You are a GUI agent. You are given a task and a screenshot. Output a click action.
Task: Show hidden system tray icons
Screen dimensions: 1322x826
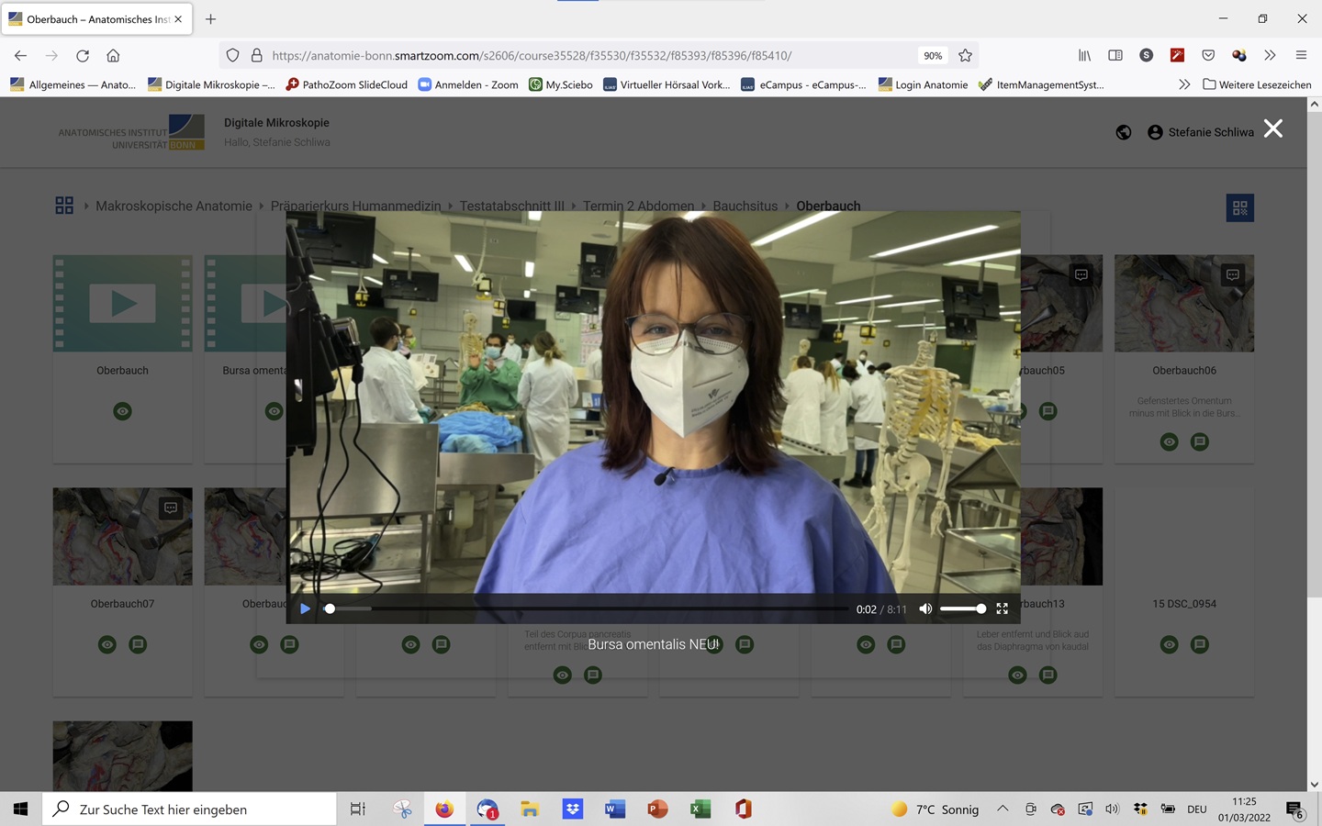point(1003,809)
